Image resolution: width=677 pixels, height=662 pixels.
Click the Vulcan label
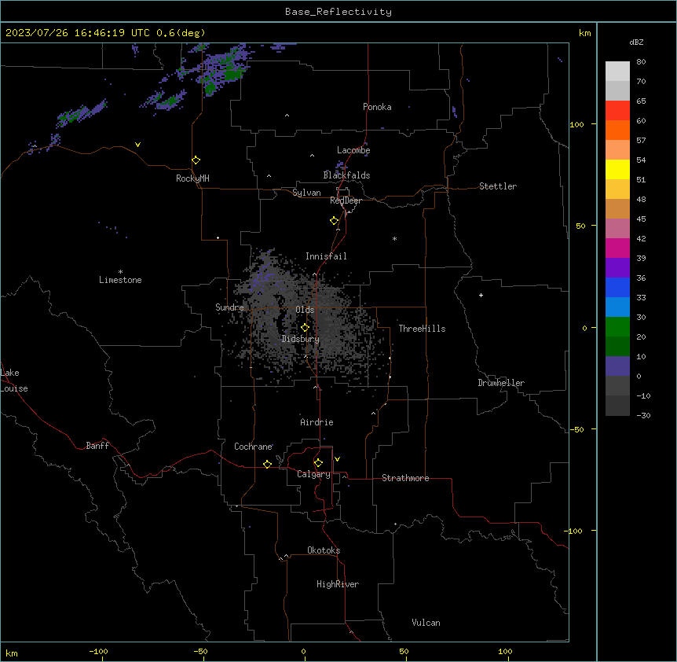[x=426, y=623]
